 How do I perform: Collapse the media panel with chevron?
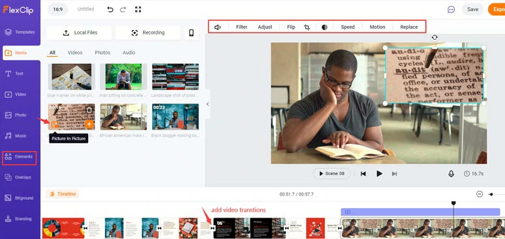coord(207,104)
